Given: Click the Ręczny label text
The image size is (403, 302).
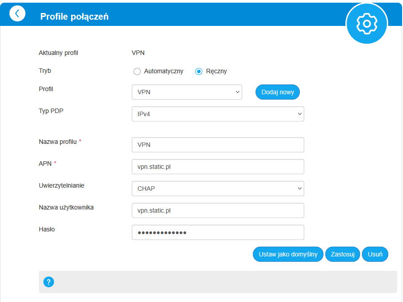Looking at the screenshot, I should pyautogui.click(x=216, y=71).
